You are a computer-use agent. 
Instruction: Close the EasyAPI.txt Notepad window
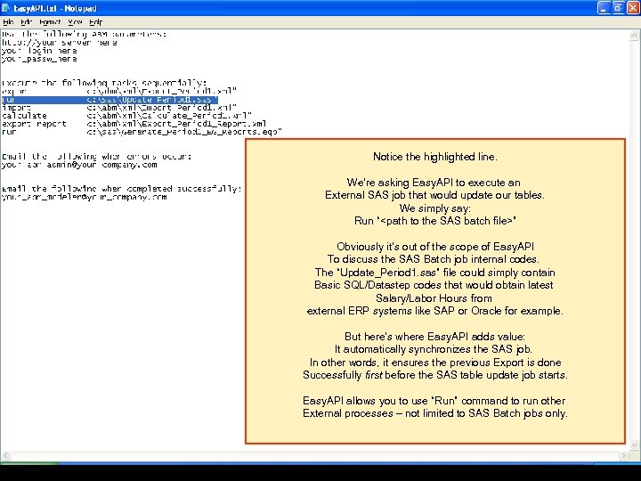(x=633, y=8)
